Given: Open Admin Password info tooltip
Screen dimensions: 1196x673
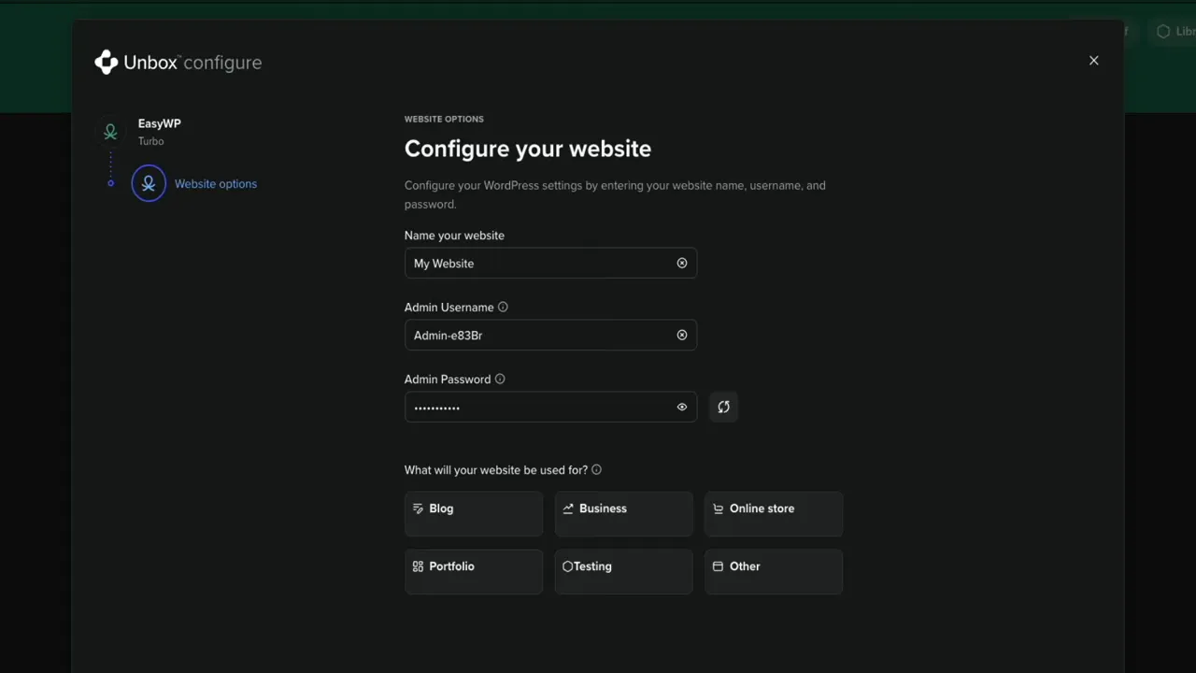Looking at the screenshot, I should [500, 379].
